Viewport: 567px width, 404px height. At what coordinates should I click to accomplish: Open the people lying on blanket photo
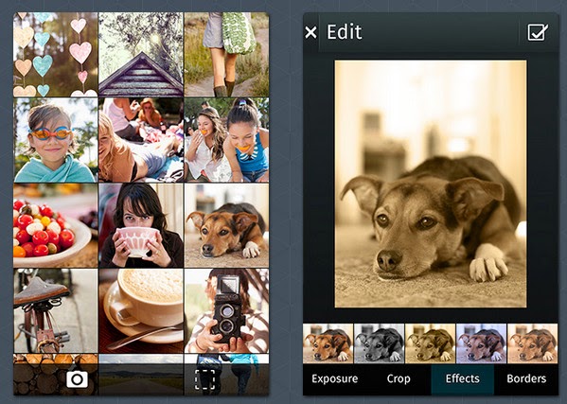141,140
